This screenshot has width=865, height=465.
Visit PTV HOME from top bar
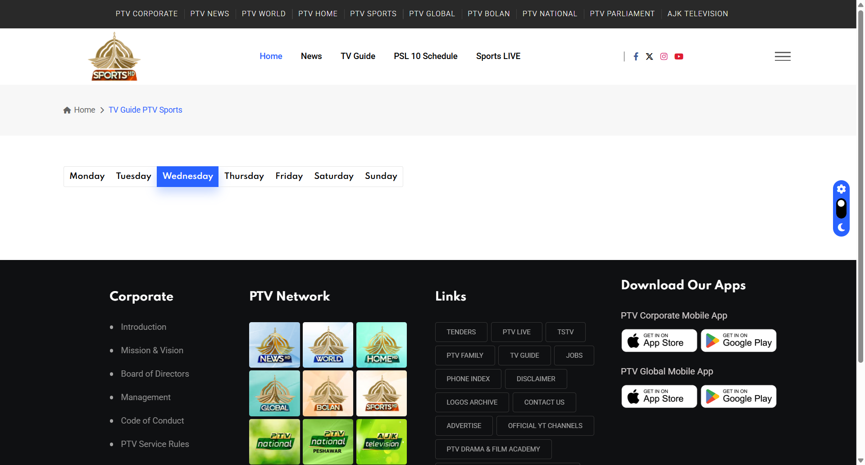pyautogui.click(x=318, y=14)
